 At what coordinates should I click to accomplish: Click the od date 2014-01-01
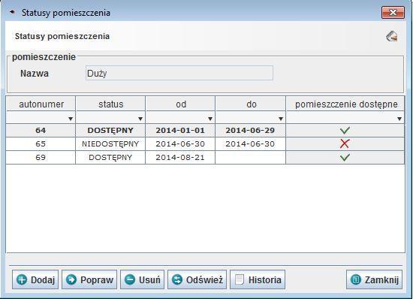[x=180, y=130]
